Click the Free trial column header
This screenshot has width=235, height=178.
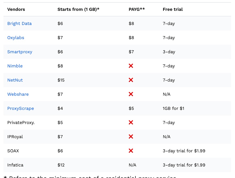point(173,9)
